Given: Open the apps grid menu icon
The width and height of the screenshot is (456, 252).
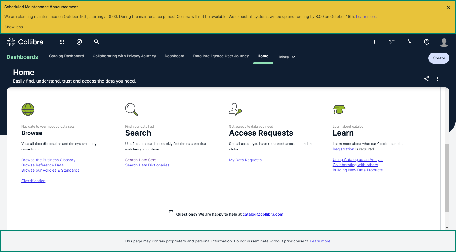Looking at the screenshot, I should 62,42.
